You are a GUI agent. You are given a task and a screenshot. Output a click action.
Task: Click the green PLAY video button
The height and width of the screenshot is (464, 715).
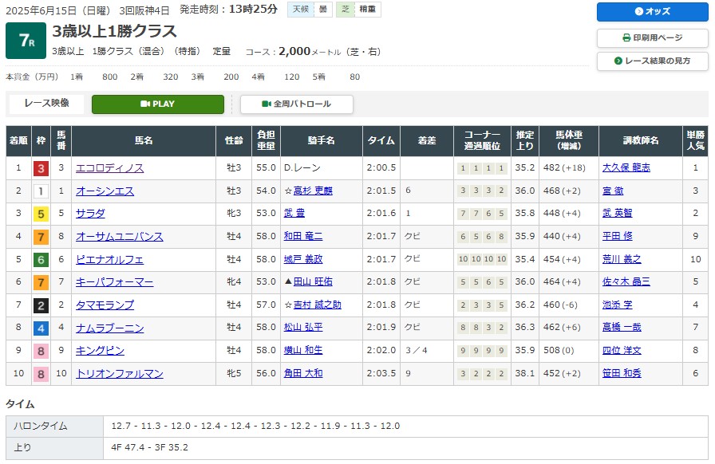click(x=157, y=104)
